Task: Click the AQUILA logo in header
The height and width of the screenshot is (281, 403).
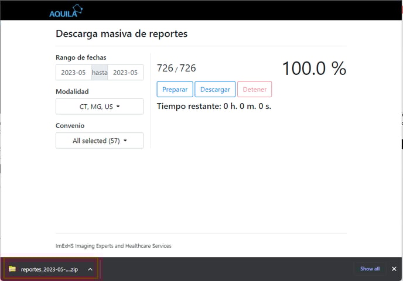Action: tap(66, 11)
